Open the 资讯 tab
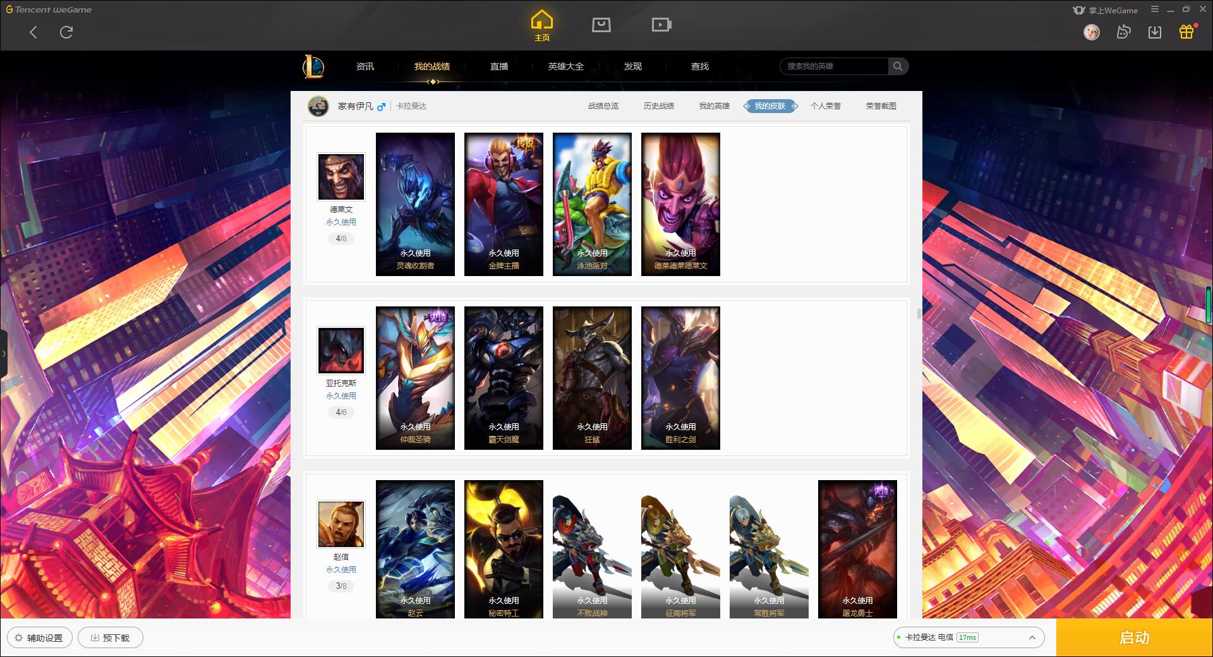1213x657 pixels. pos(365,66)
